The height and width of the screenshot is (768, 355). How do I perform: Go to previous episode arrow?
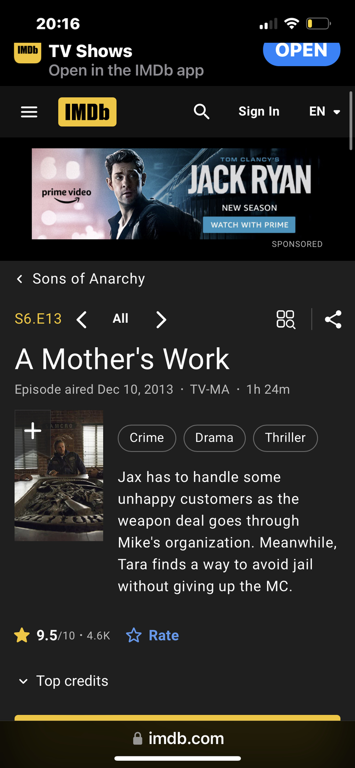(x=82, y=319)
